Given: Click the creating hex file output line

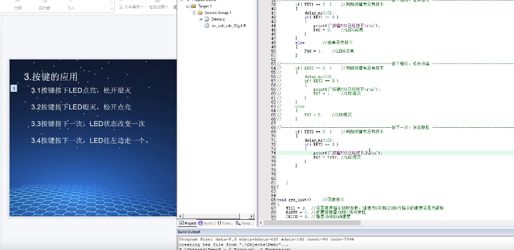Looking at the screenshot, I should pyautogui.click(x=233, y=245).
